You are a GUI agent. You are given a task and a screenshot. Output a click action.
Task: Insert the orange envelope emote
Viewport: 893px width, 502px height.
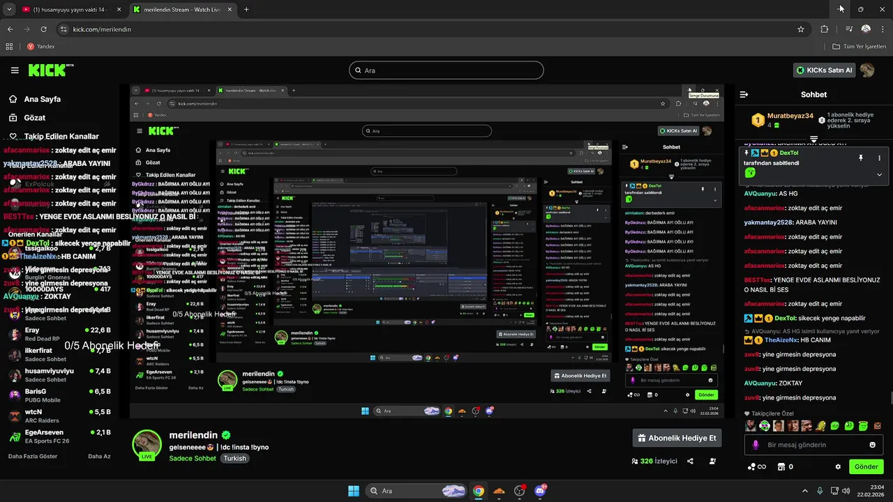[x=878, y=426]
